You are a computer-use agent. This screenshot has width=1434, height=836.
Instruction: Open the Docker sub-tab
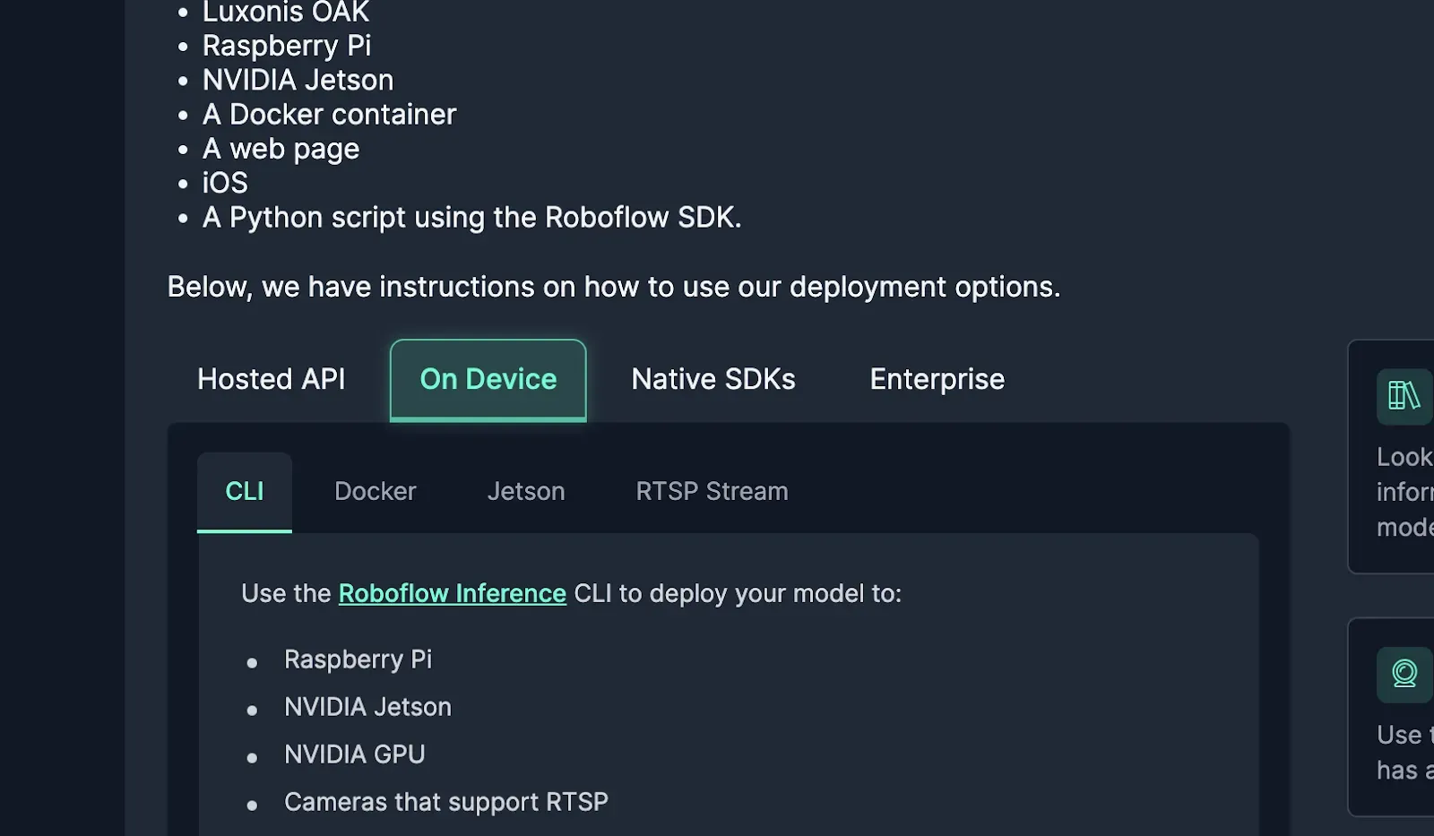click(376, 492)
